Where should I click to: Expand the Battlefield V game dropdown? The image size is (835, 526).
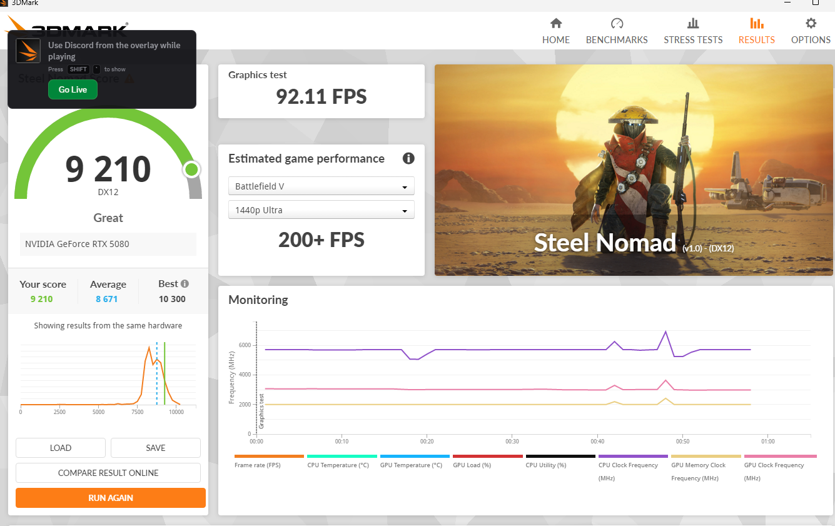pos(321,186)
